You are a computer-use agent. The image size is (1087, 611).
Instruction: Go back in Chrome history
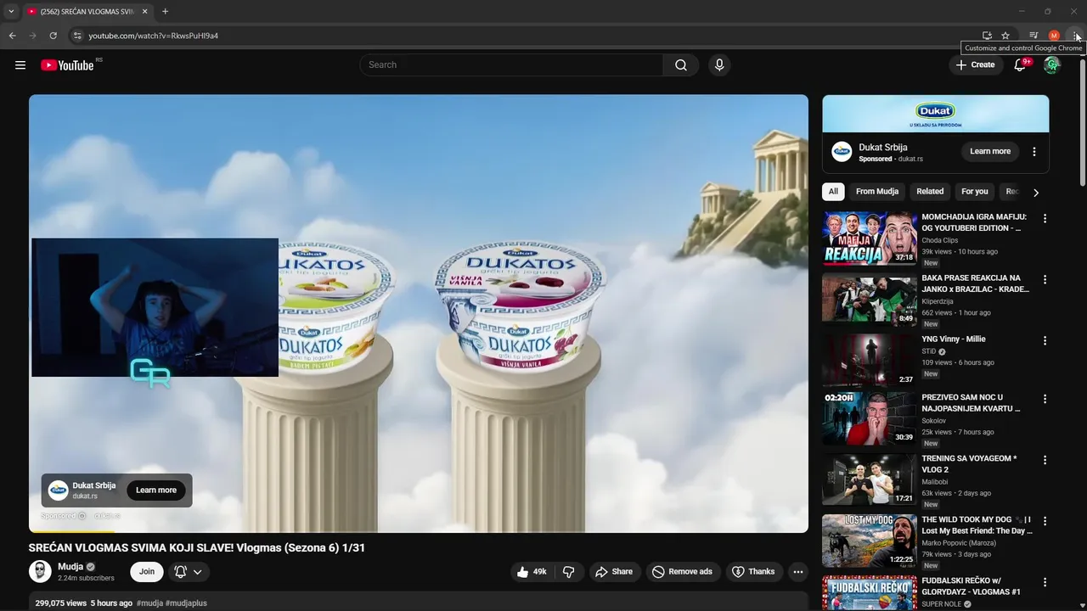pos(12,36)
